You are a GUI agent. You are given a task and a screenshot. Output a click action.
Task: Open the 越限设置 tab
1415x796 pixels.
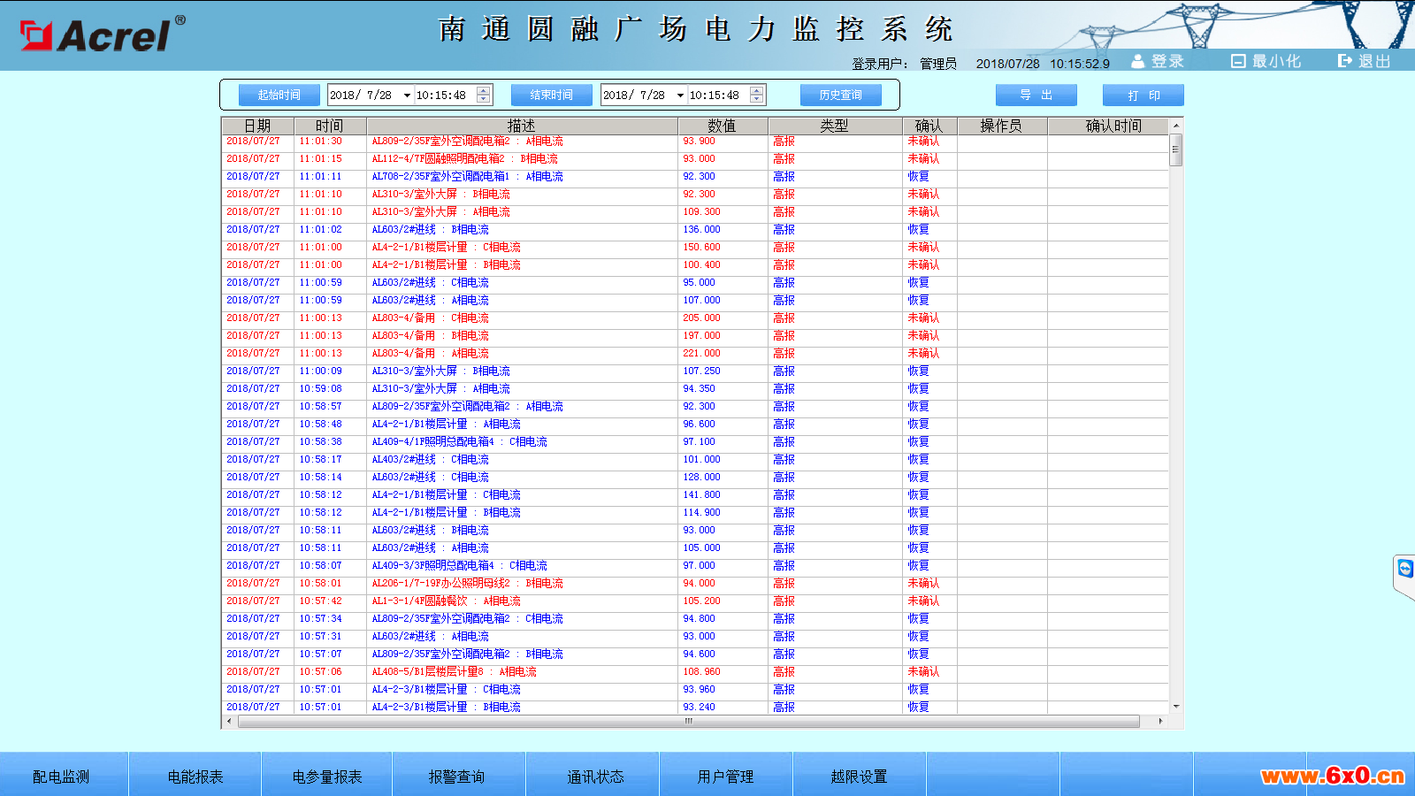(x=859, y=777)
